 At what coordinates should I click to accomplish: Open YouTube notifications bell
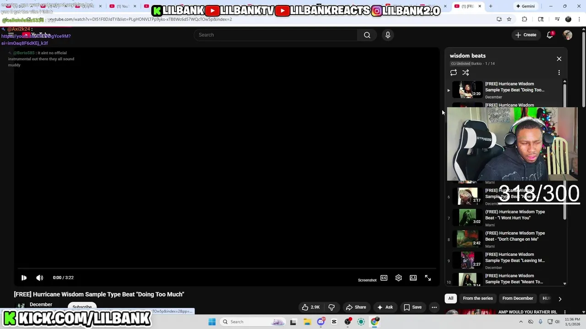pos(550,35)
